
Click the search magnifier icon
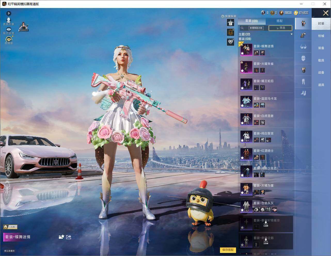point(242,28)
